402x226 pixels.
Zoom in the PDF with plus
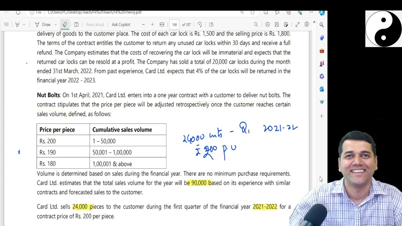152,24
